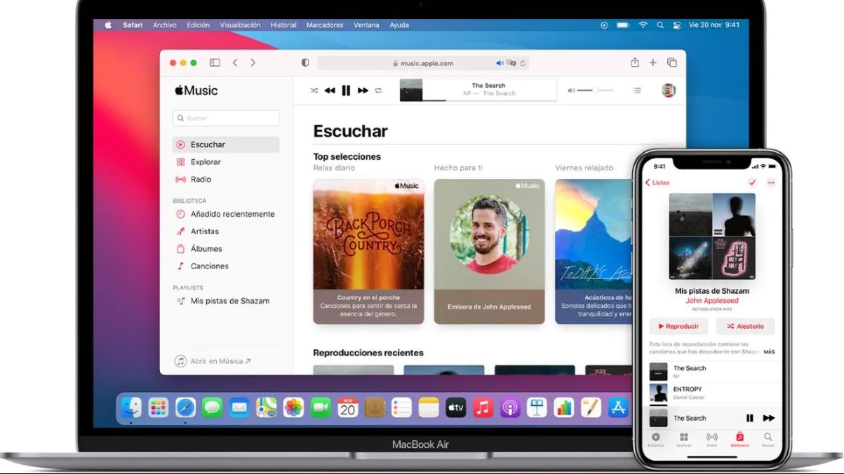This screenshot has height=474, width=844.
Task: Tap the Biblioteca tab on iPhone
Action: coord(739,440)
